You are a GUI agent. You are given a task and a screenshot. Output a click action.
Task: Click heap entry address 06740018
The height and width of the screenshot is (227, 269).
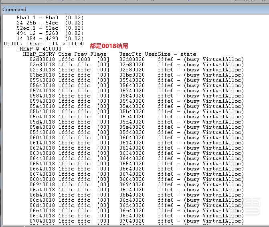click(42, 174)
